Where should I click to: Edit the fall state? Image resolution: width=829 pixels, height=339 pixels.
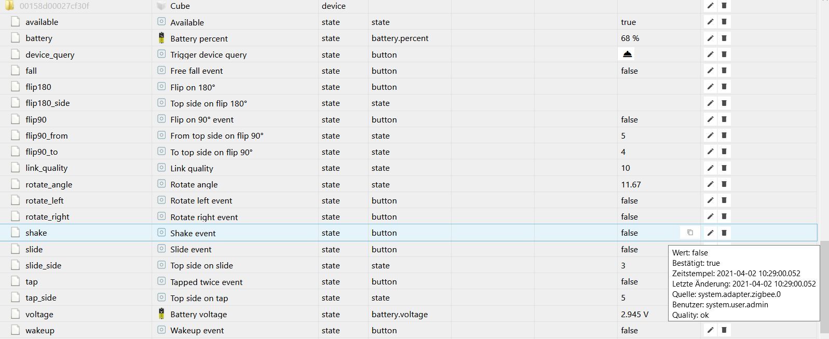point(710,71)
